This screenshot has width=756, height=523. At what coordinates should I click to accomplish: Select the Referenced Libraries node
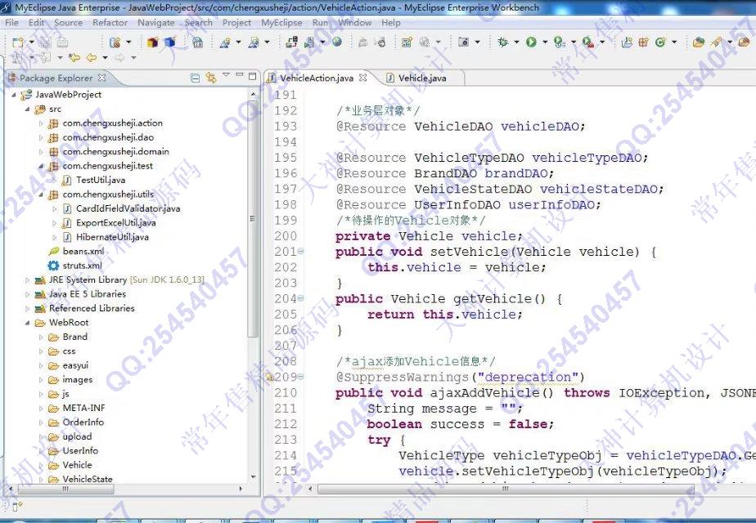92,308
